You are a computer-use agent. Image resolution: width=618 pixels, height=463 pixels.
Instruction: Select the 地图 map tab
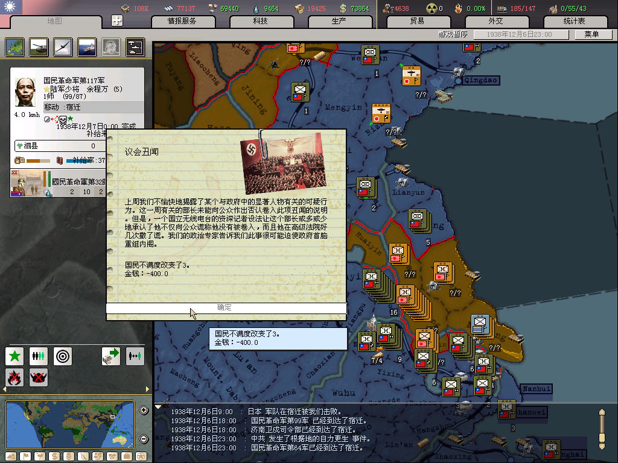click(55, 21)
